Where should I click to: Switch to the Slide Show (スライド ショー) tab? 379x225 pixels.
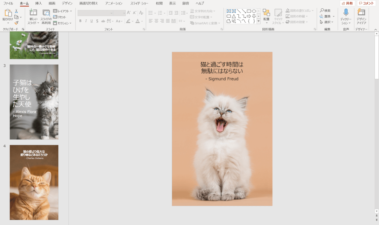coord(139,3)
